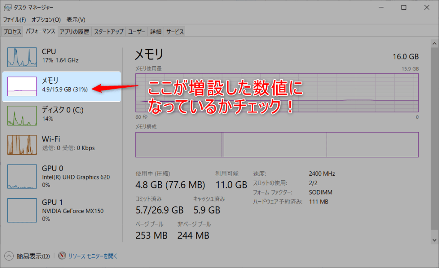Select the メモリ 4.9/15.9 GB (31%) entry
Image resolution: width=439 pixels, height=268 pixels.
(x=62, y=86)
